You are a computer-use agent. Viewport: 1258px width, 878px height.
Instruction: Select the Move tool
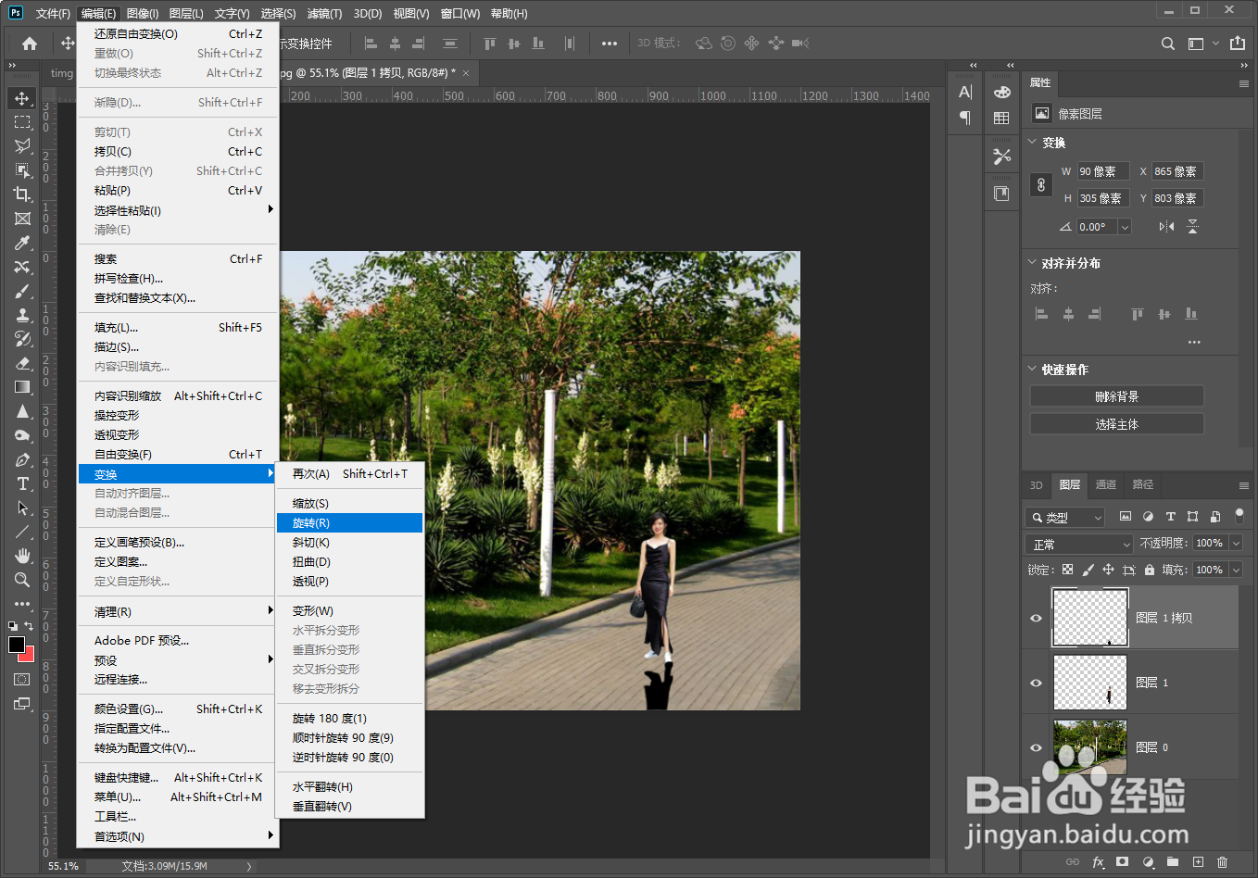[22, 98]
